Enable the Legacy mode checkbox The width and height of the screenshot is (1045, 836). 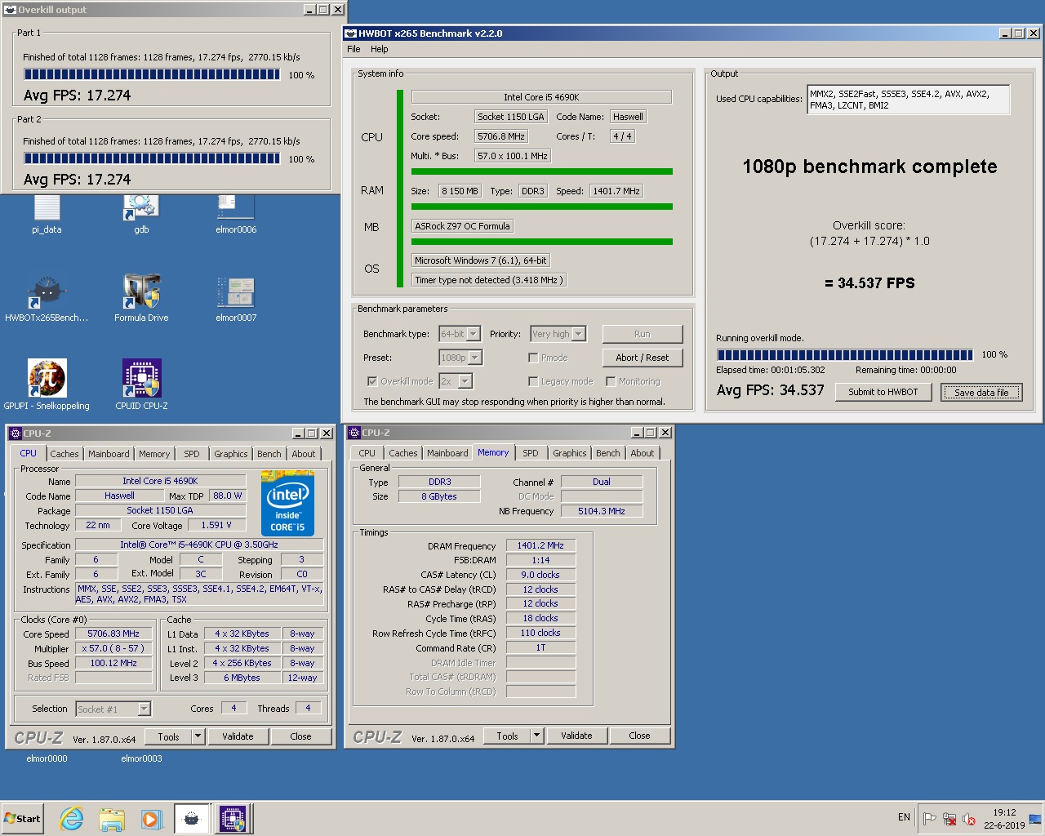(x=533, y=381)
